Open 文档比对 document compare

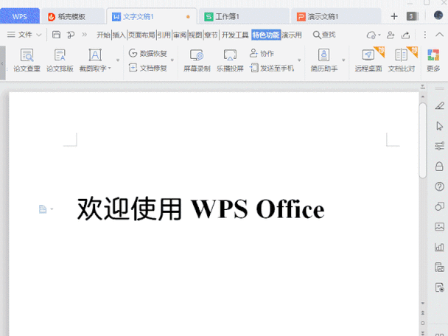(401, 60)
